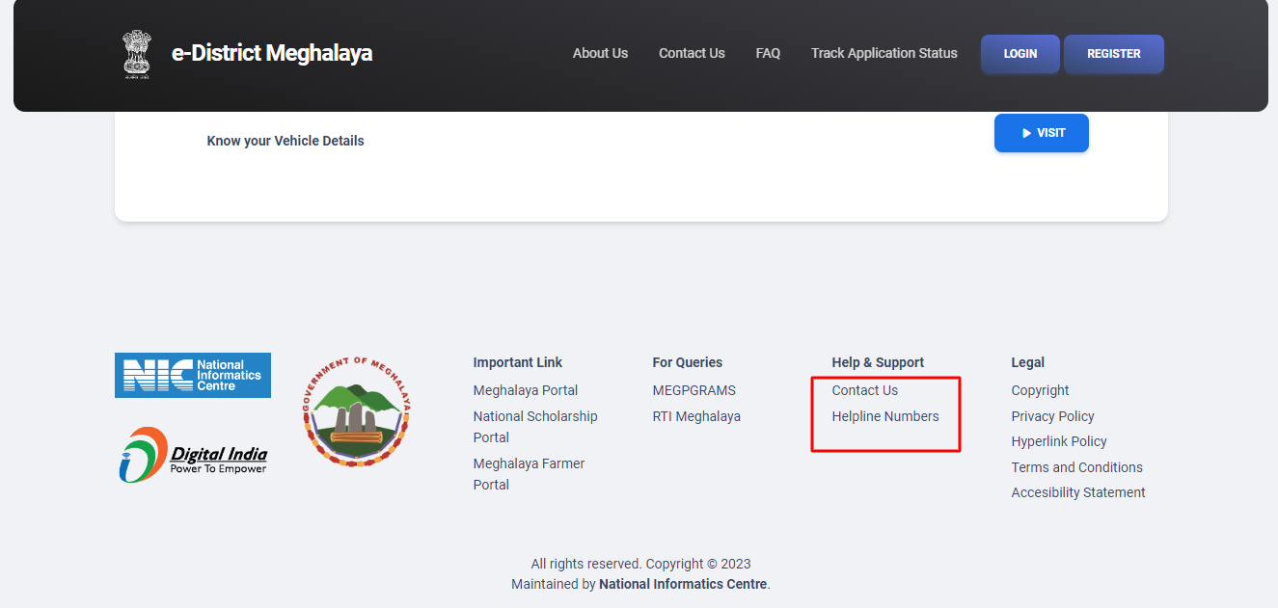
Task: Click the e-District Meghalaya site title
Action: (272, 53)
